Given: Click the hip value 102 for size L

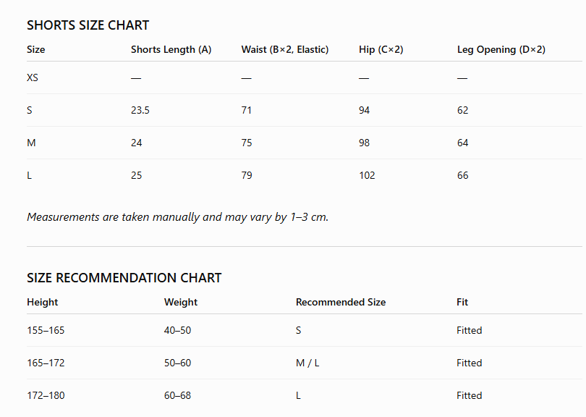Looking at the screenshot, I should tap(367, 175).
